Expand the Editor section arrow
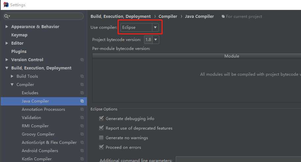The image size is (301, 162). click(x=7, y=43)
